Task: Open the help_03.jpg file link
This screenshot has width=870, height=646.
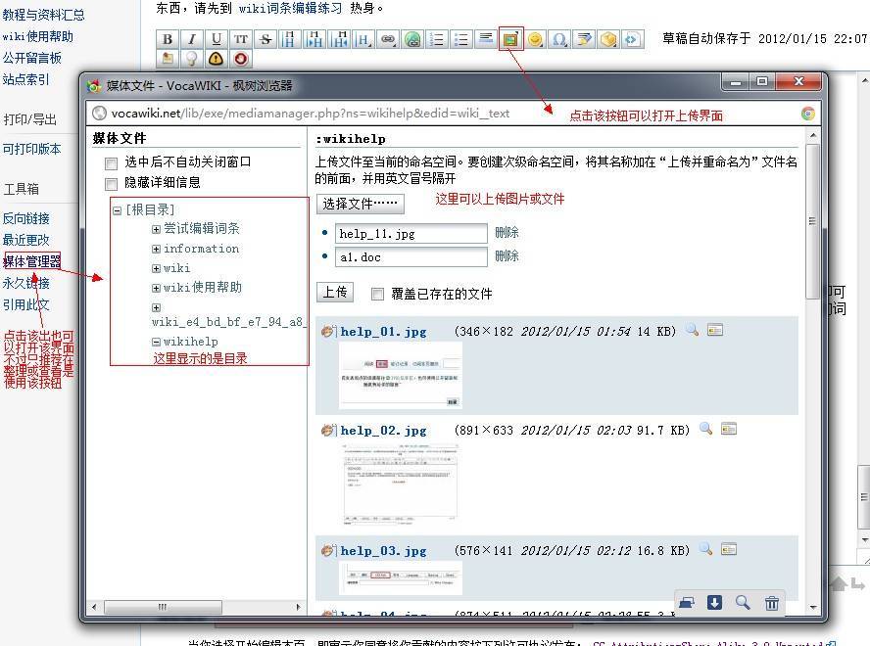Action: (383, 551)
